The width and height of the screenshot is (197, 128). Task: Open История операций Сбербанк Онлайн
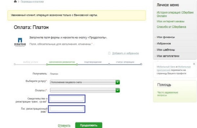[x=175, y=14]
